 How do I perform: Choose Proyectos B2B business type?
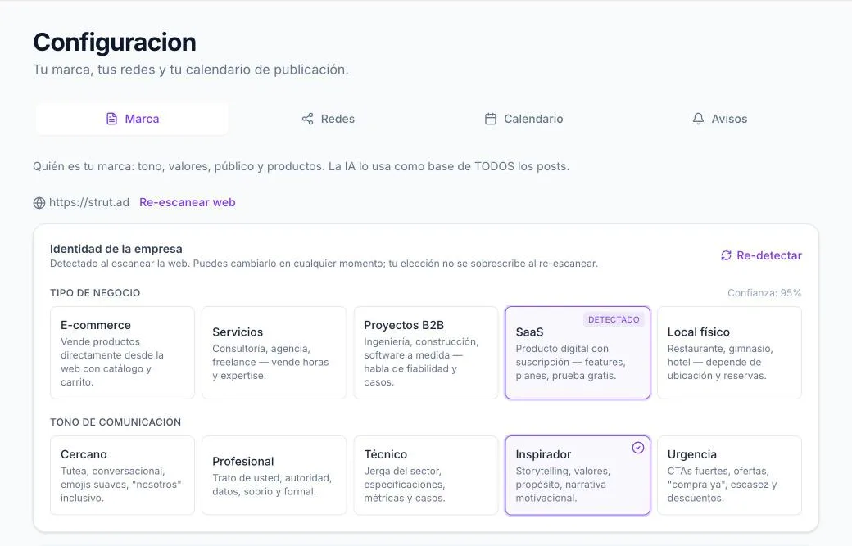point(426,353)
